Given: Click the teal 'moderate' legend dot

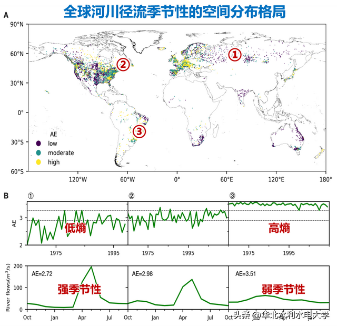Looking at the screenshot, I should point(38,152).
